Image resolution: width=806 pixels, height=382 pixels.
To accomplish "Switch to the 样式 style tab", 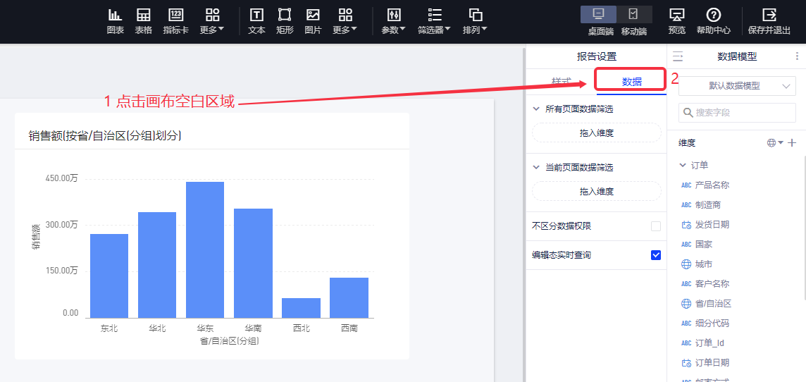I will tap(561, 82).
